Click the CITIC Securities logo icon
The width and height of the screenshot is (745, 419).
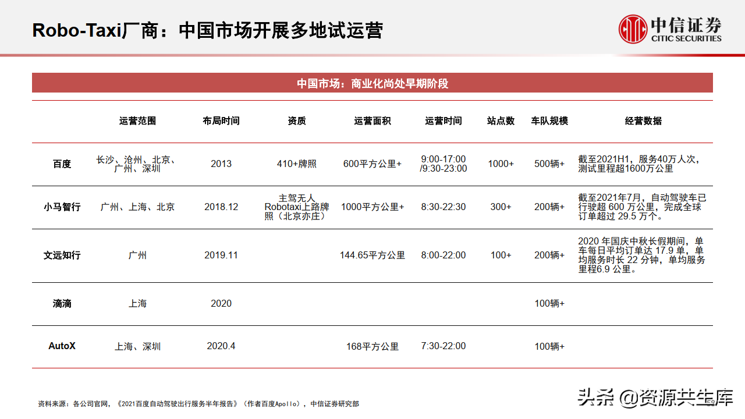pyautogui.click(x=633, y=29)
